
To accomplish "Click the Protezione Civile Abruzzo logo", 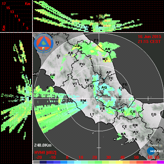I will pos(44,43).
